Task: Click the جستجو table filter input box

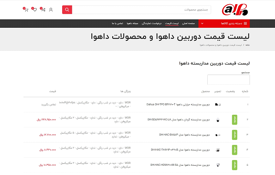Action: coord(229,80)
